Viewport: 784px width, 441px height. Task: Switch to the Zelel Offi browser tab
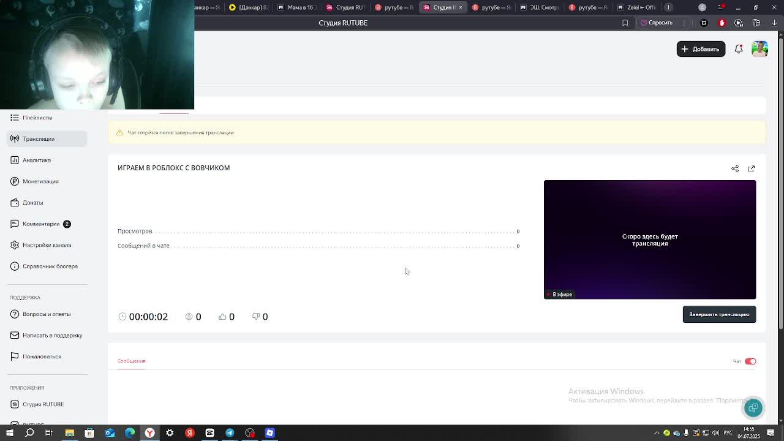pos(637,7)
